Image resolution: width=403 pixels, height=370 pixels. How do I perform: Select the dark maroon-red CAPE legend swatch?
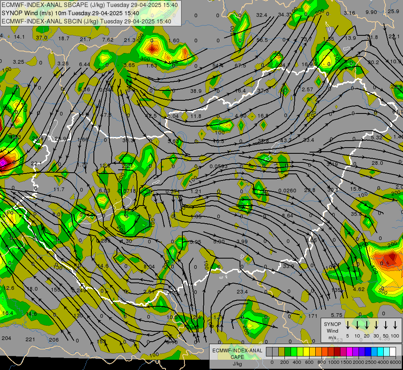point(337,352)
